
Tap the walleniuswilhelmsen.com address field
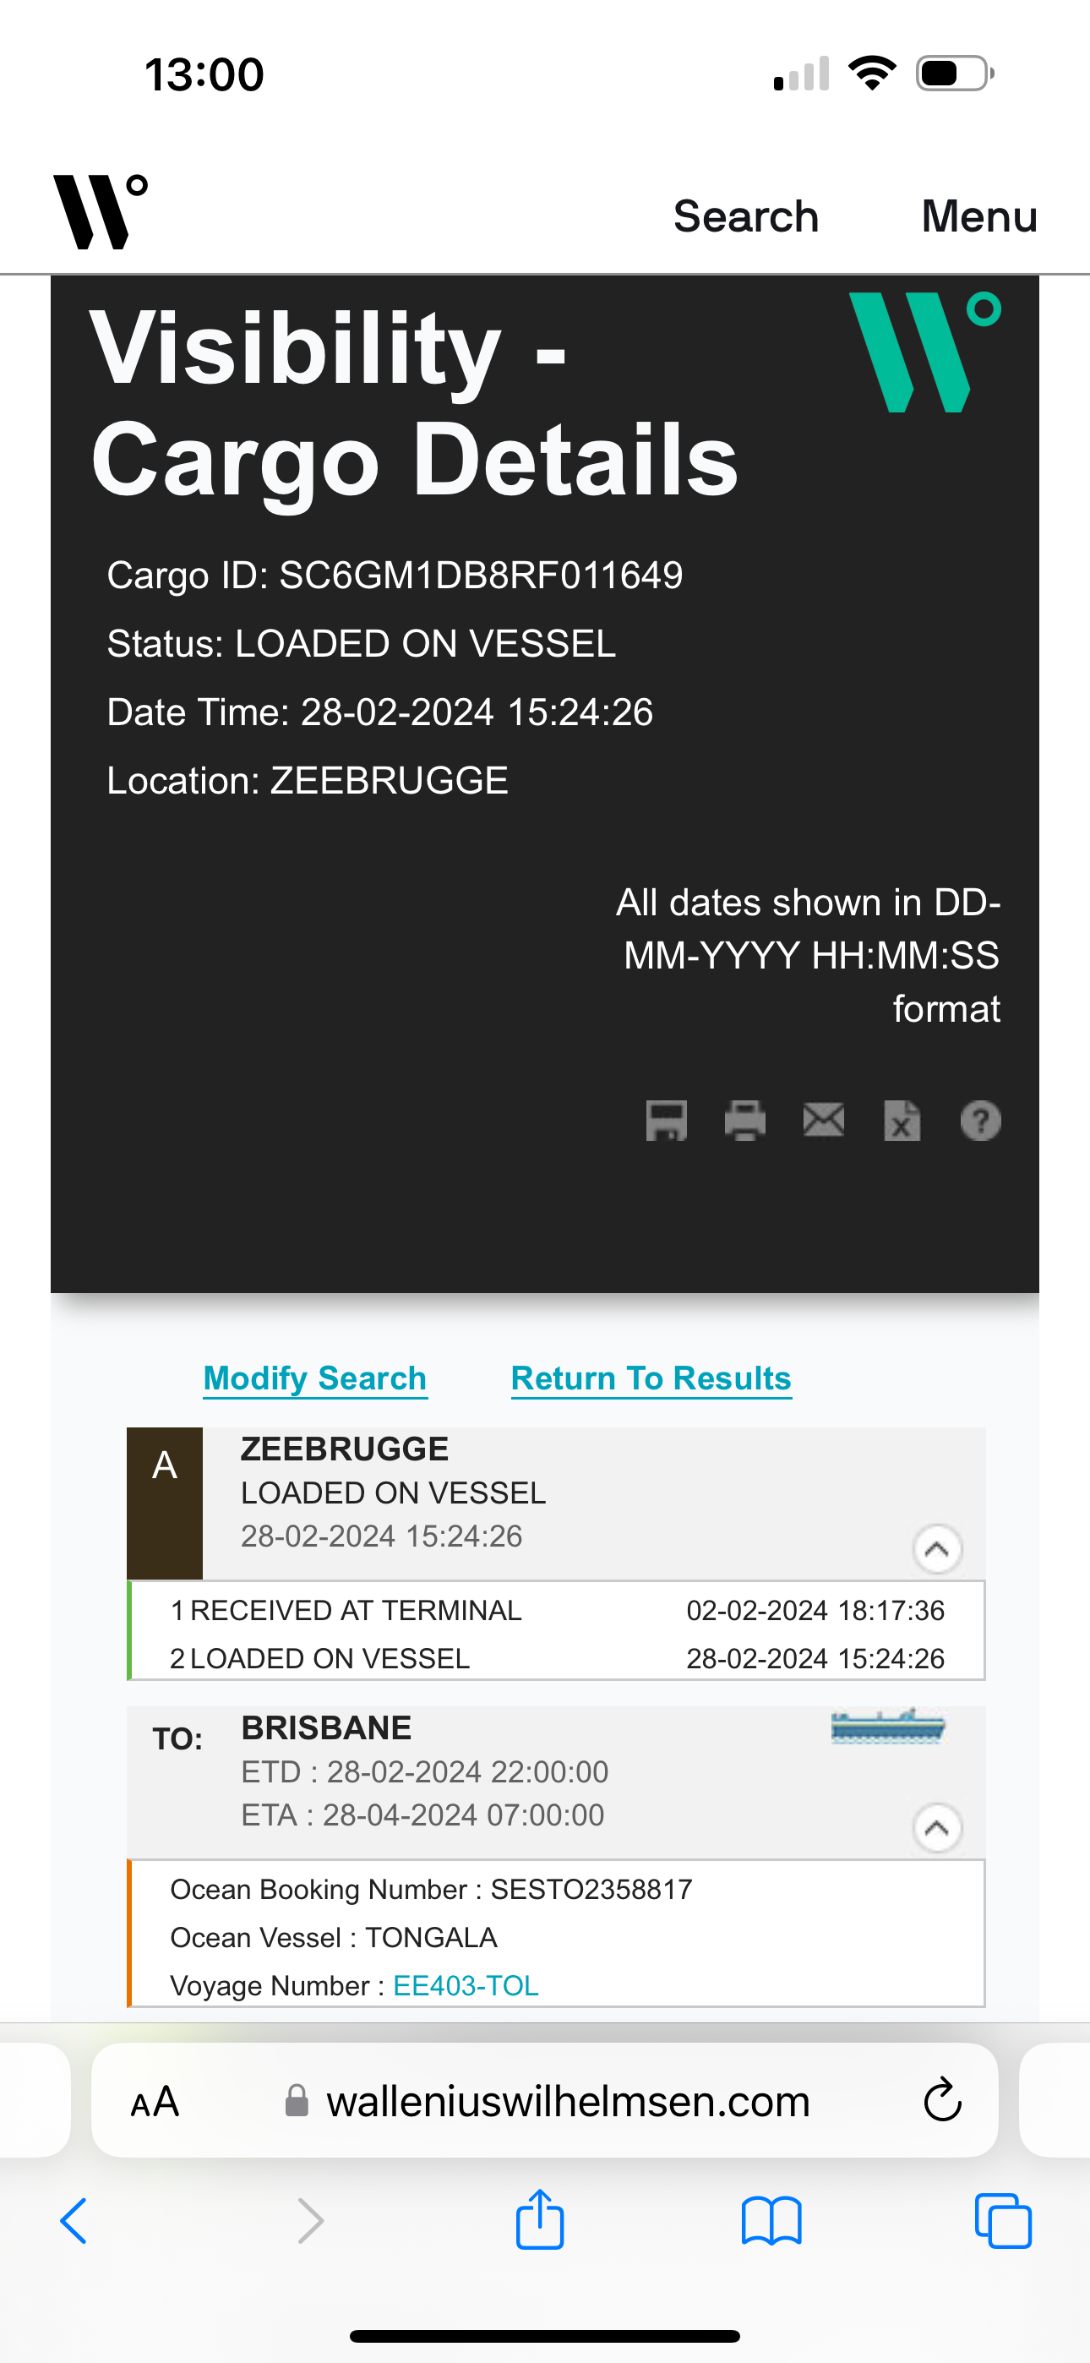[568, 2102]
